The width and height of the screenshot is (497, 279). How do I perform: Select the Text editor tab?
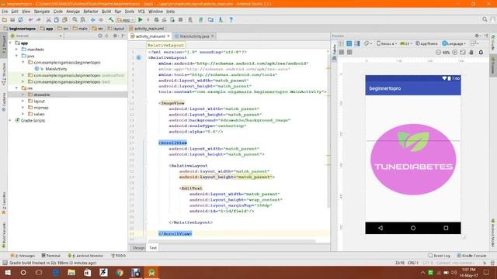pyautogui.click(x=153, y=248)
